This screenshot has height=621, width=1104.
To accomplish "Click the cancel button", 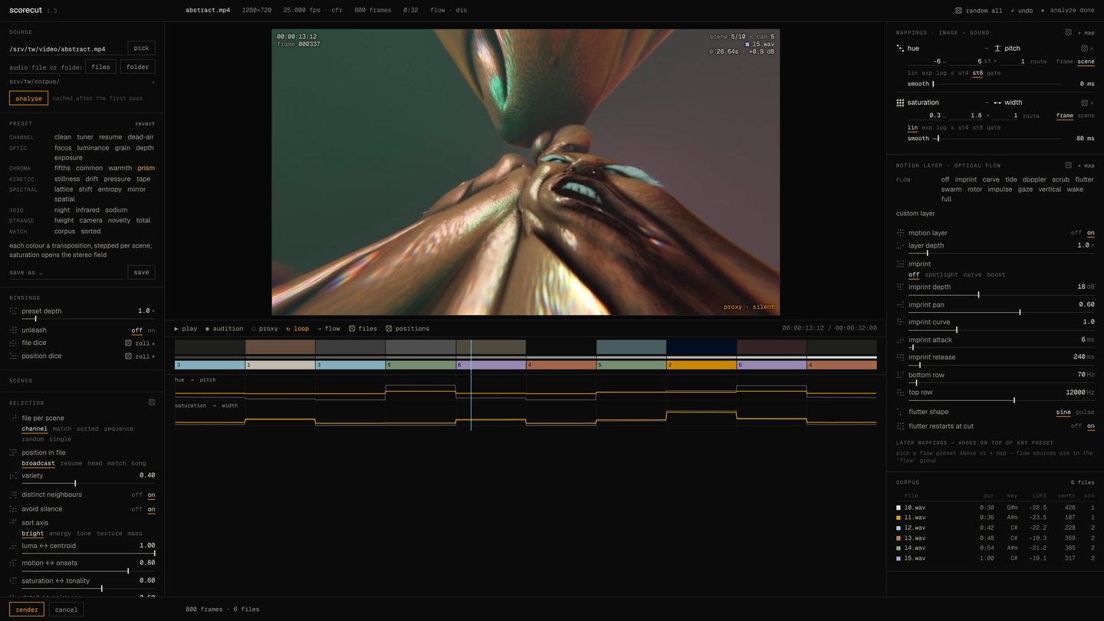I will [x=66, y=610].
